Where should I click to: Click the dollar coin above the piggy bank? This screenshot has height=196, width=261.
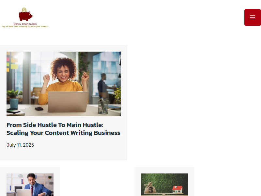24,10
